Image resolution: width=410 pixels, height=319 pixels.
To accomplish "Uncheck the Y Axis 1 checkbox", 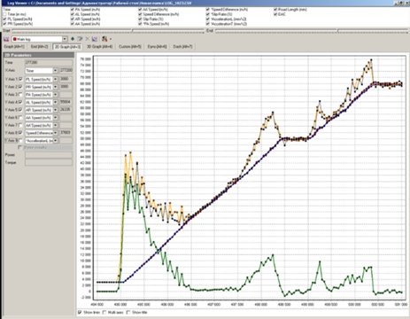I will click(x=20, y=79).
